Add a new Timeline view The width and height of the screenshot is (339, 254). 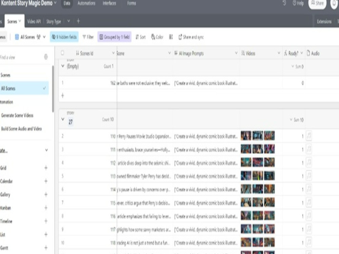point(46,221)
